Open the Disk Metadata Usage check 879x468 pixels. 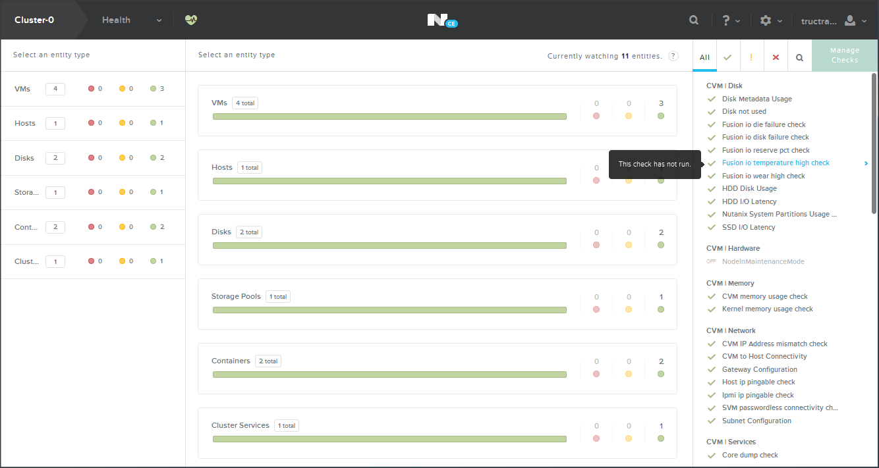point(756,99)
